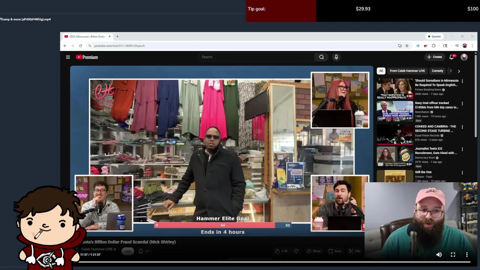480x270 pixels.
Task: Open options menu for Still the One
Action: pos(462,173)
